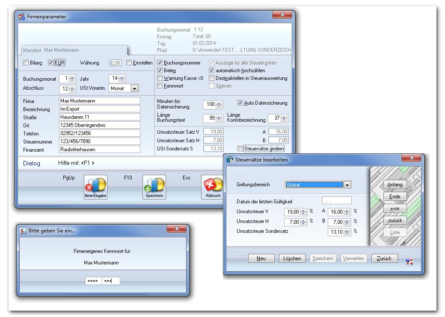The width and height of the screenshot is (445, 317).
Task: Check the Steuersätze ändern checkbox
Action: tap(240, 149)
